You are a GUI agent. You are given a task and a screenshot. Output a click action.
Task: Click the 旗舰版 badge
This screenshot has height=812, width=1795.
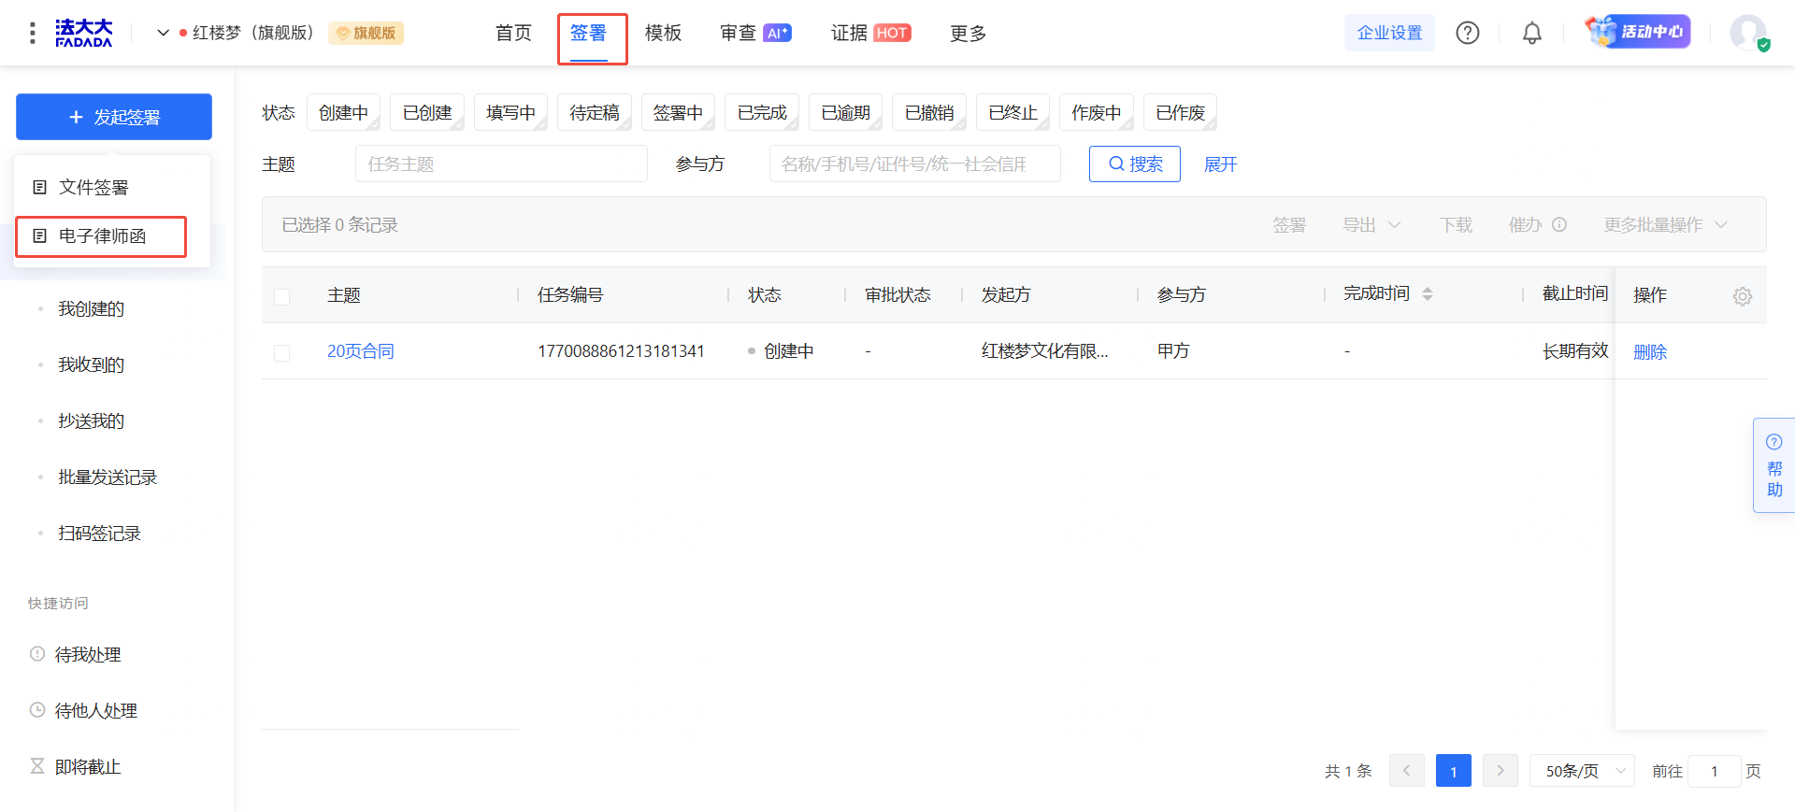click(x=366, y=34)
